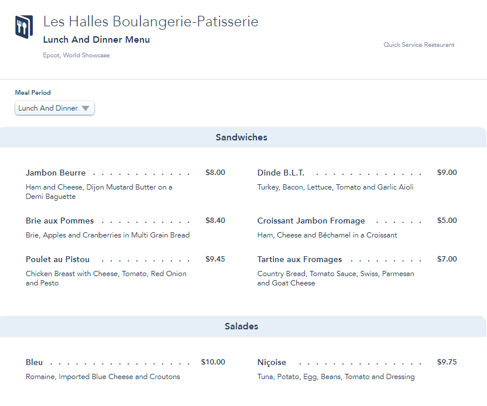The width and height of the screenshot is (487, 406).
Task: Click the Jambon Beurre menu item
Action: click(56, 173)
